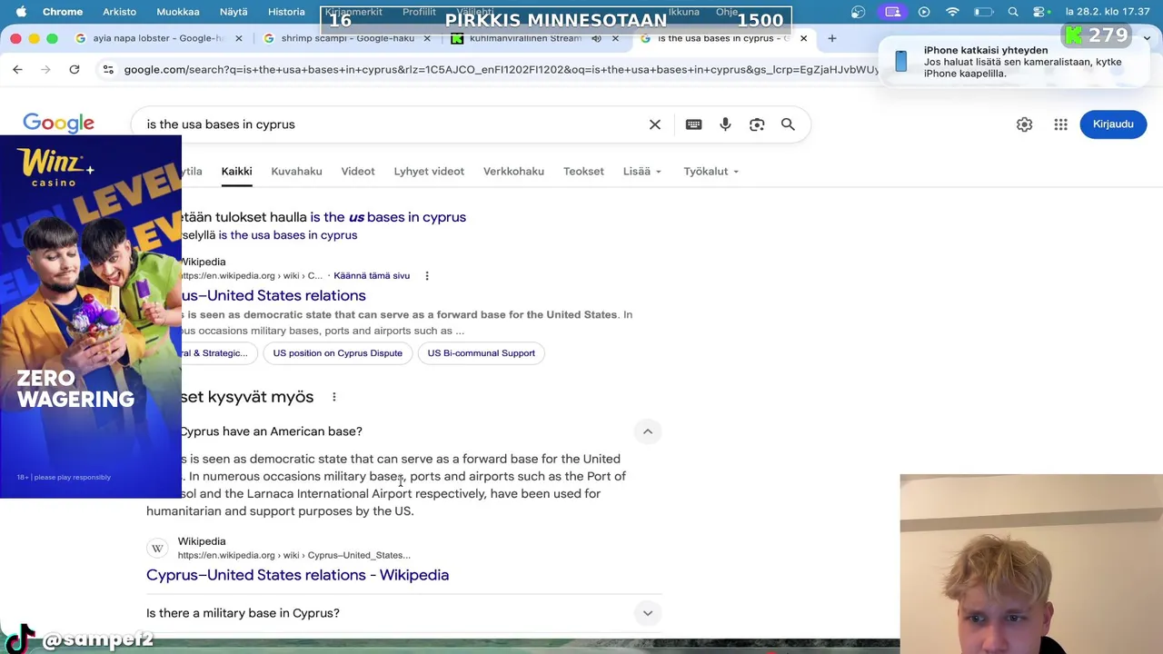Submit search with the magnifying glass

tap(788, 124)
